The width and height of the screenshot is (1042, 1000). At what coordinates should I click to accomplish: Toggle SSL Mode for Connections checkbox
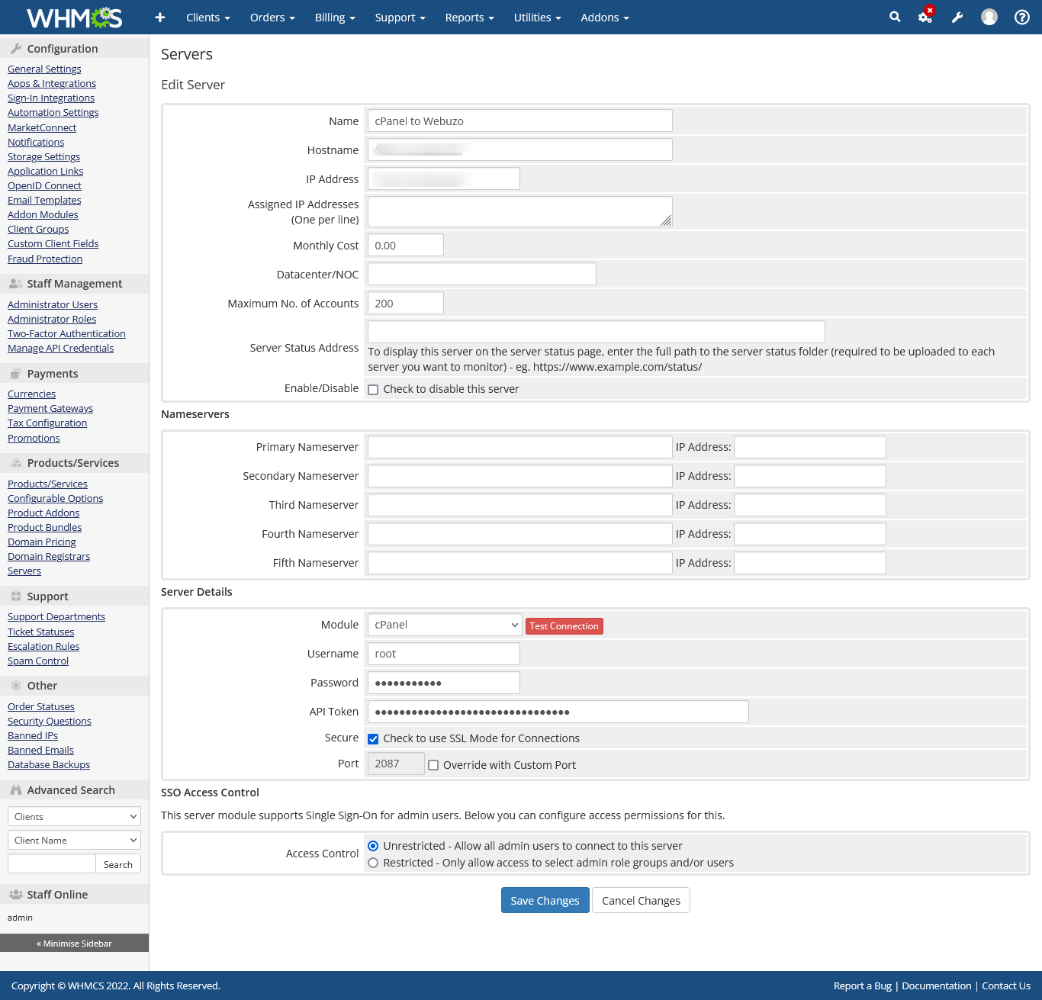click(x=373, y=739)
